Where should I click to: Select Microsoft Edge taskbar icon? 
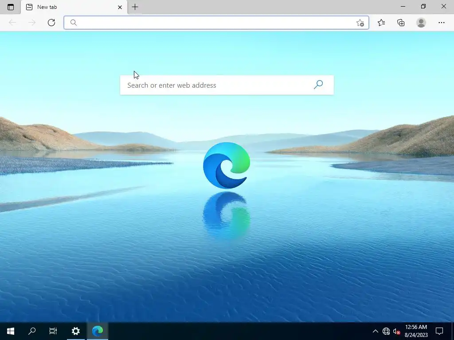(x=98, y=331)
